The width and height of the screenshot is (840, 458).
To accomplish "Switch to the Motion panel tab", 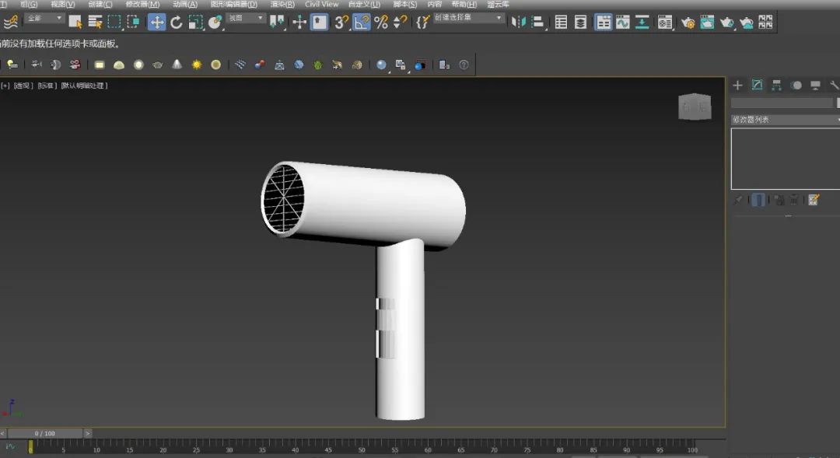I will [x=796, y=86].
